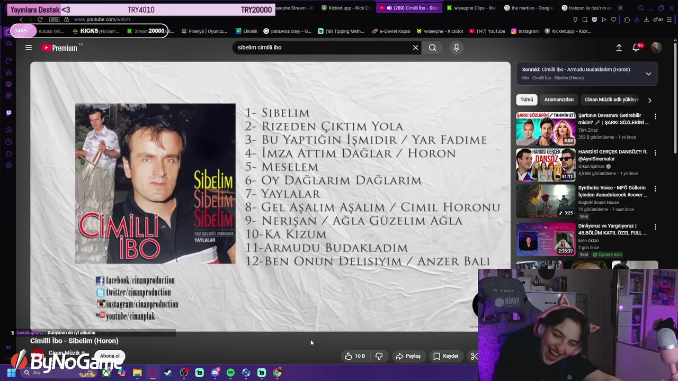Go to YouTube Premium home logo
Screen dimensions: 678x381
(x=60, y=48)
